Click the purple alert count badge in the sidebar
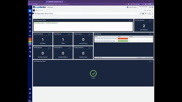182x102 pixels. tap(30, 45)
